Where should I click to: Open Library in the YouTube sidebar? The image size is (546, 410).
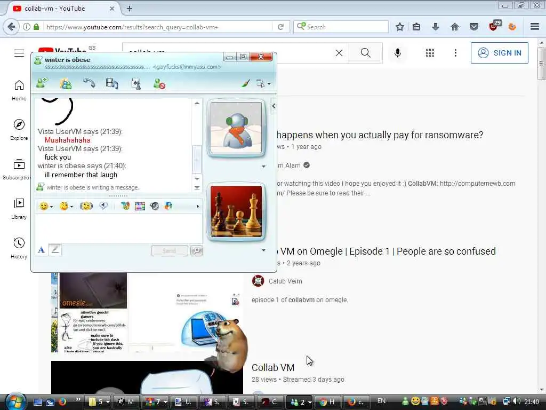(x=19, y=209)
